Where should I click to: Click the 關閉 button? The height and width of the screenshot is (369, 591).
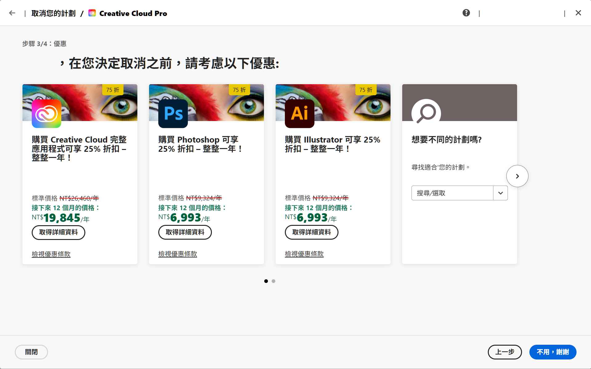[x=31, y=352]
